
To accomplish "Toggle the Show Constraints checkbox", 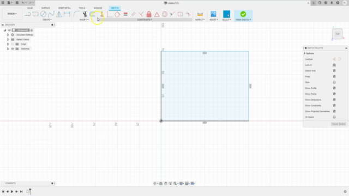I will coord(334,105).
